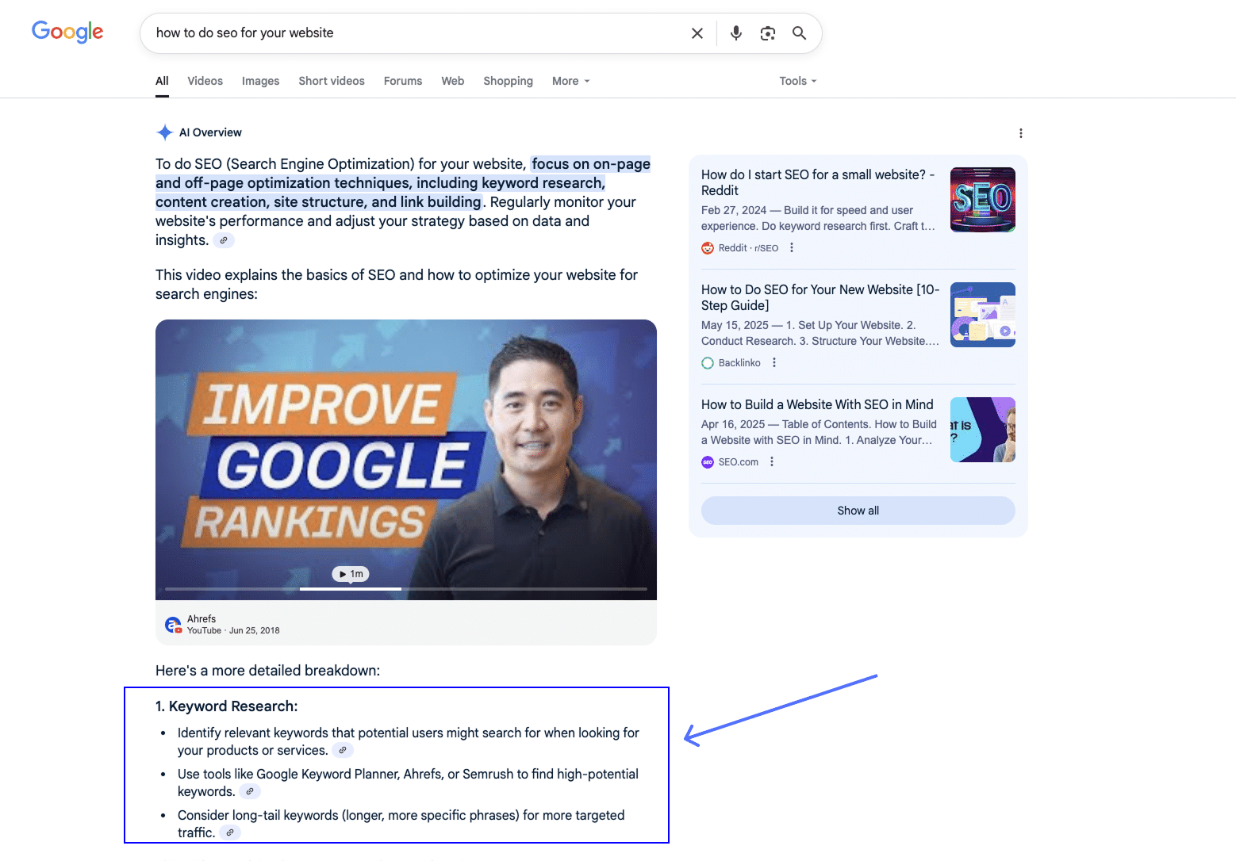This screenshot has height=861, width=1236.
Task: Open the options menu beside Backlinko
Action: 774,363
